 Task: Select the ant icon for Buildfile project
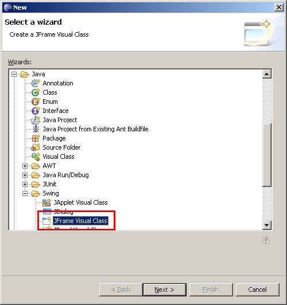point(36,129)
